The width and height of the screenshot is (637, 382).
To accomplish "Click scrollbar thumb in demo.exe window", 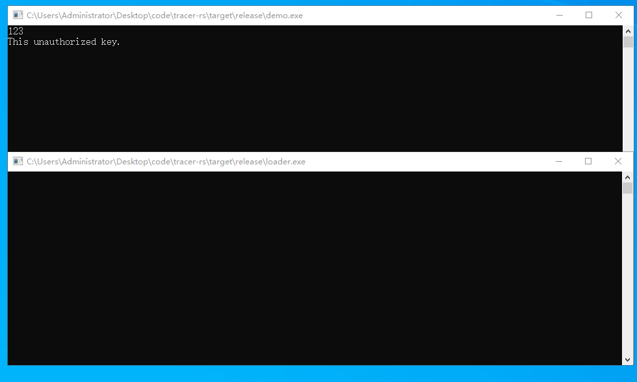I will (x=628, y=42).
